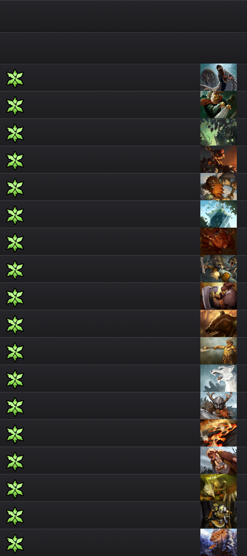Click leaf icon next to yellow glowing creature
The image size is (247, 556).
(15, 489)
